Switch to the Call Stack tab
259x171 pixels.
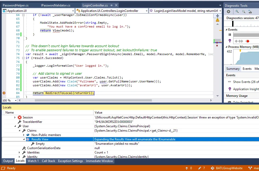pyautogui.click(x=48, y=161)
